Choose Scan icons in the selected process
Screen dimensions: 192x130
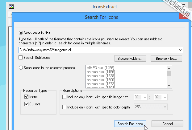21,67
